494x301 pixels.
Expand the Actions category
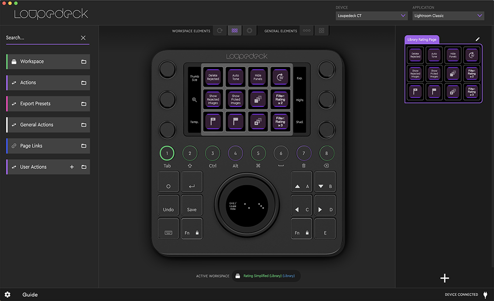(48, 83)
